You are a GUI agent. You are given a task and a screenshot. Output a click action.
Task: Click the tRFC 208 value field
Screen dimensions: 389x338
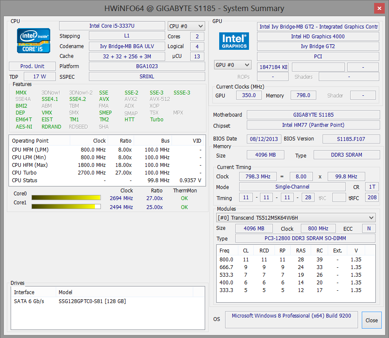(372, 197)
